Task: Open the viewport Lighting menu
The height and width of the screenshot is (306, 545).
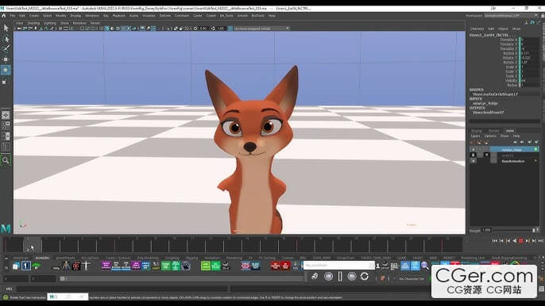Action: (x=50, y=23)
